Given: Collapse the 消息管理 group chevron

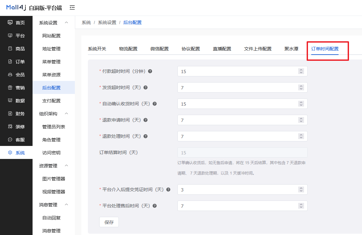Looking at the screenshot, I should (x=66, y=204).
